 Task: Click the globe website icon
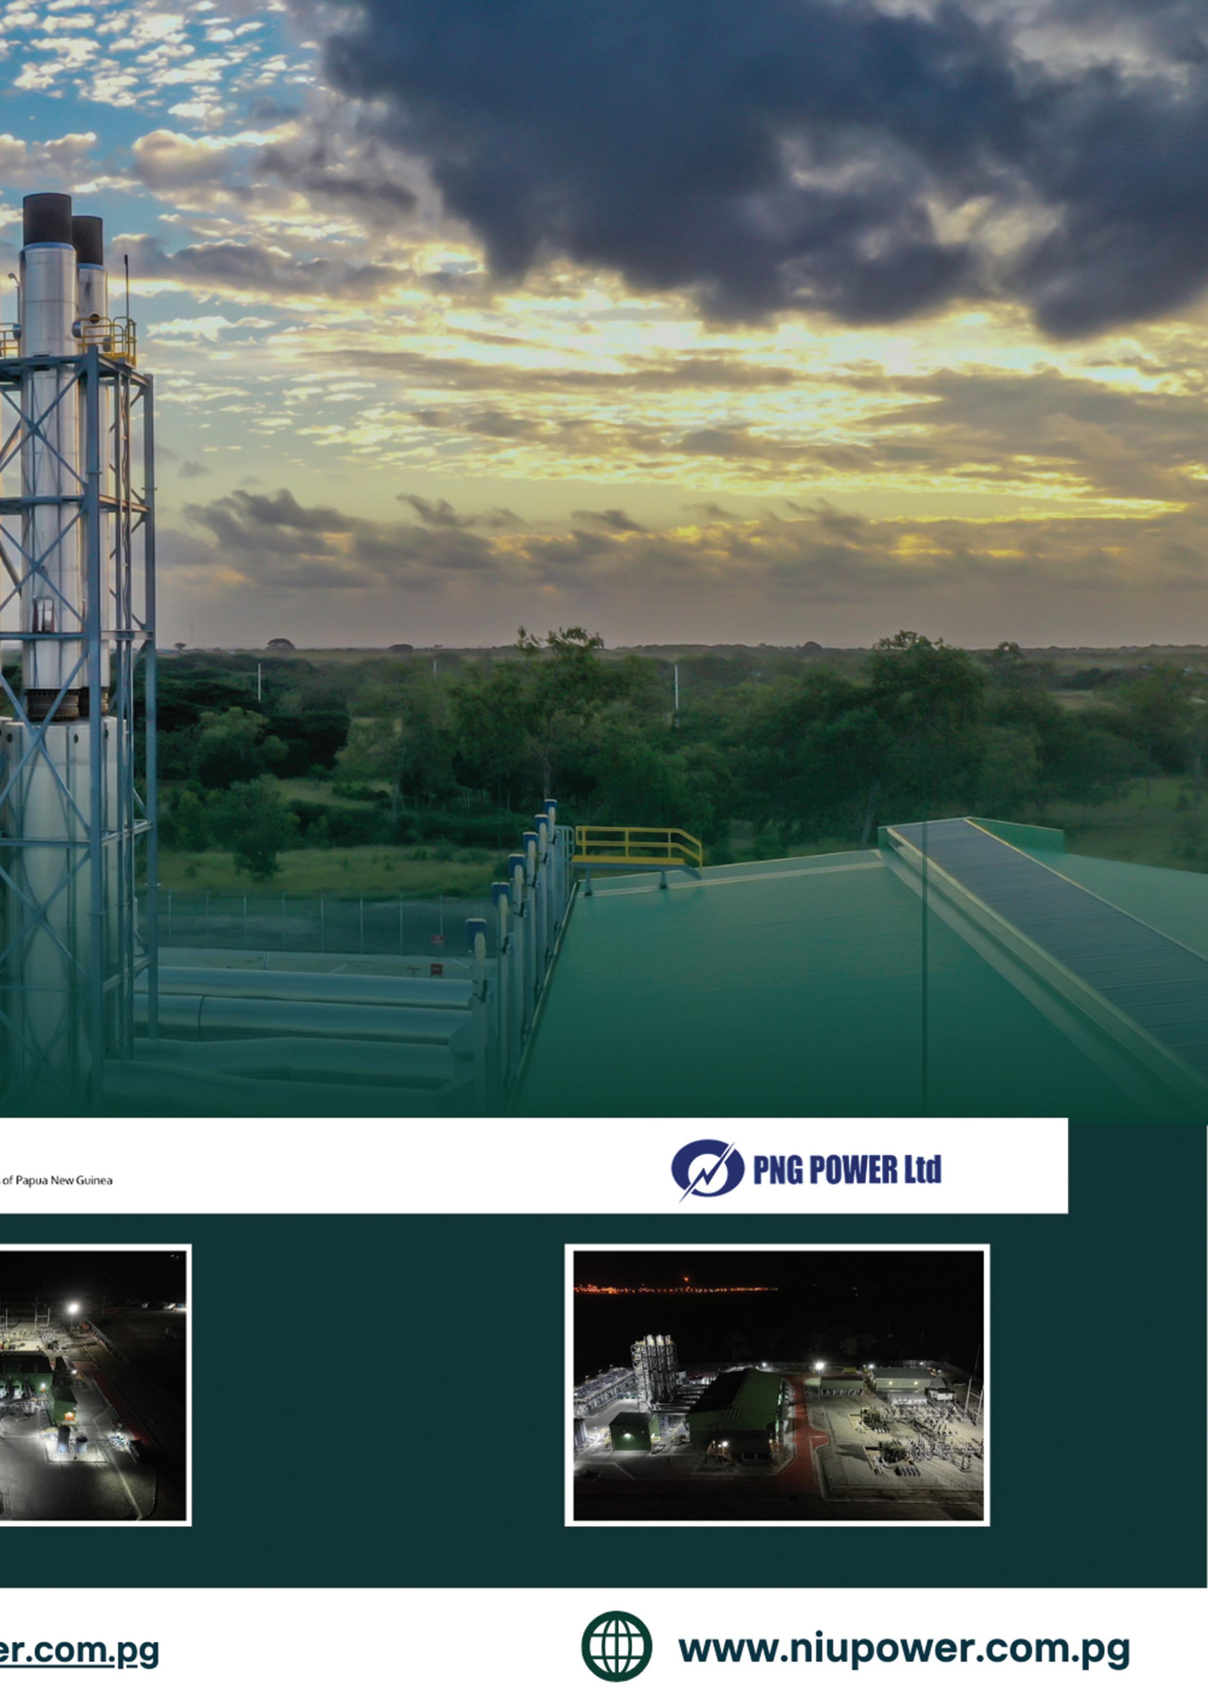(x=616, y=1646)
